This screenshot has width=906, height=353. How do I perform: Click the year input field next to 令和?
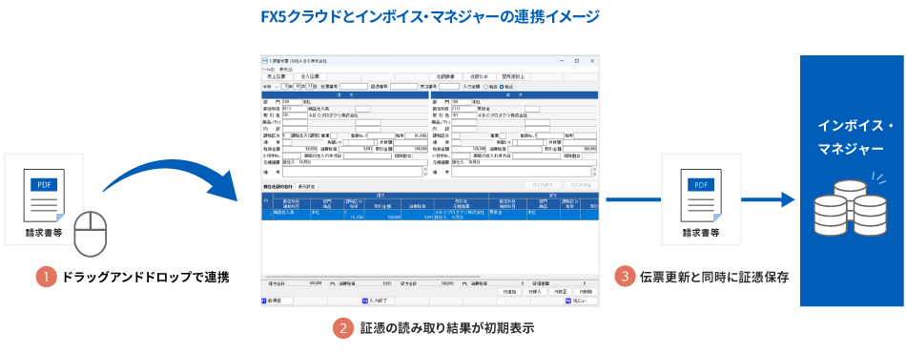(285, 87)
